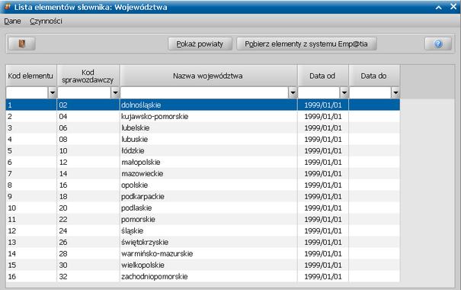This screenshot has width=461, height=290.
Task: Select the zachodniopomorskie row
Action: pyautogui.click(x=203, y=276)
